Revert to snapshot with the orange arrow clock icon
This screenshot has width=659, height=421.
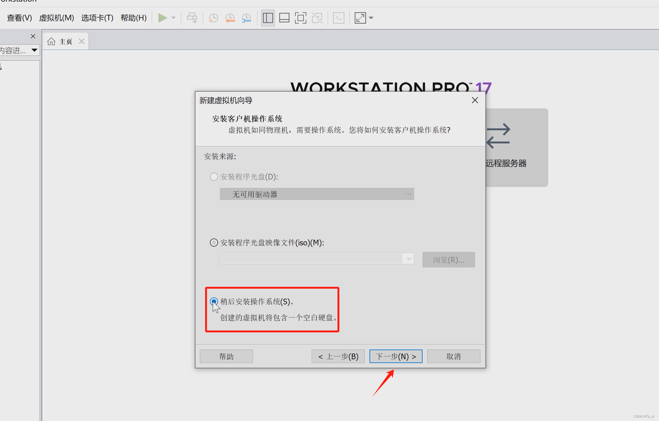click(230, 18)
